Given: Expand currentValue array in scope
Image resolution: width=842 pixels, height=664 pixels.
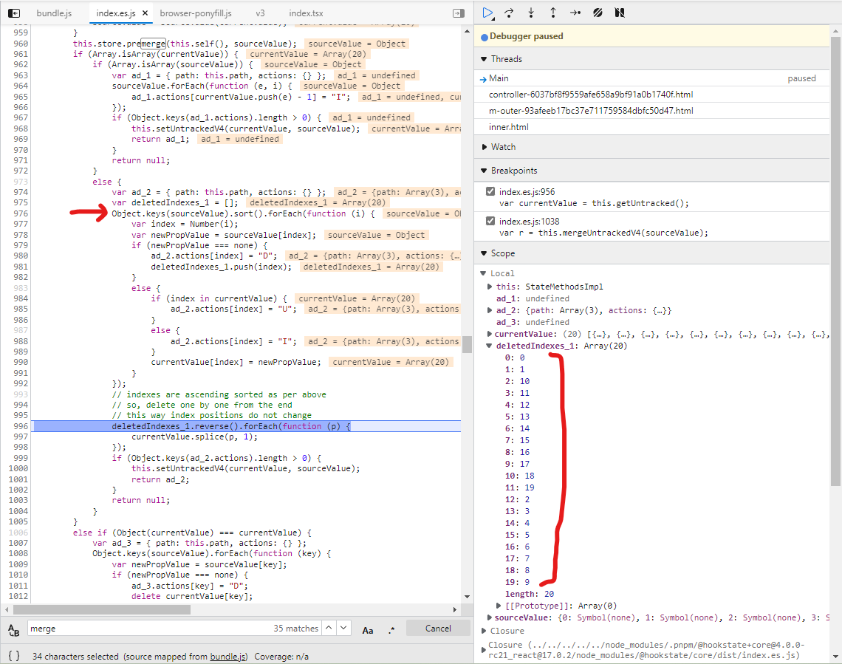Looking at the screenshot, I should [490, 334].
